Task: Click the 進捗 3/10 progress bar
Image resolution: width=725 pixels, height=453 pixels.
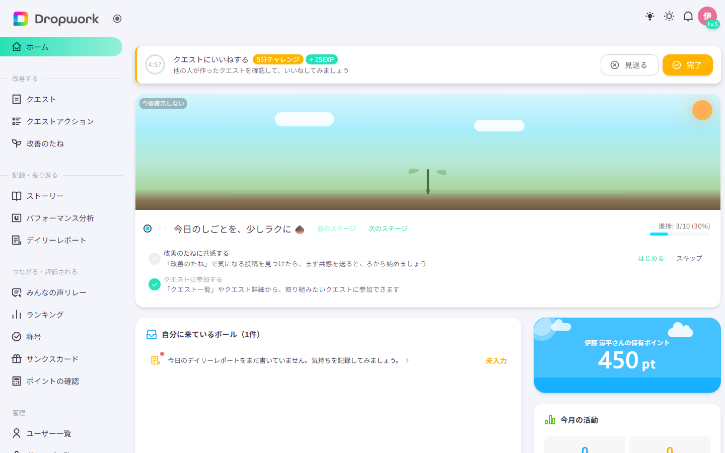Action: [680, 234]
